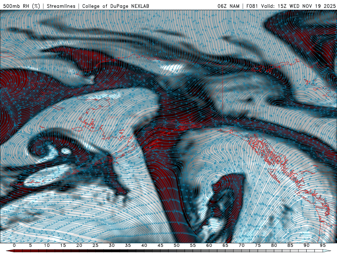This screenshot has height=253, width=337.
Task: Click the white high-humidity end of color bar
Action: pyautogui.click(x=327, y=251)
